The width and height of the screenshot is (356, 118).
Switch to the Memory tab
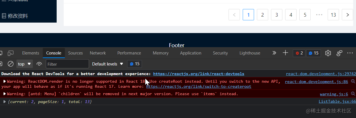(161, 53)
